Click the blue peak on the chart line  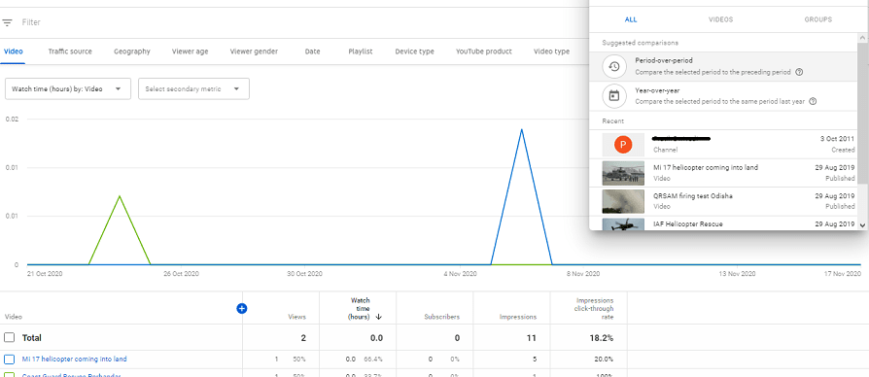521,129
